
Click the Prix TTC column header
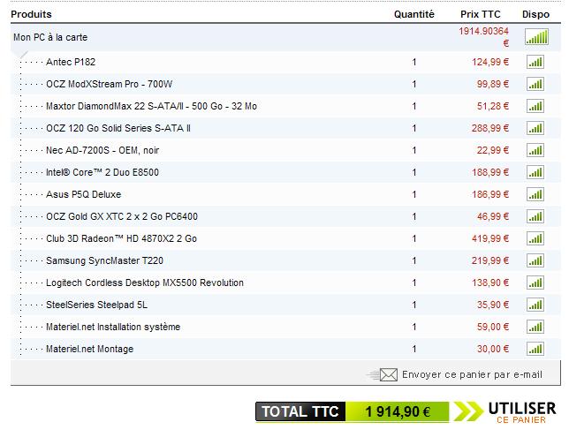point(480,14)
